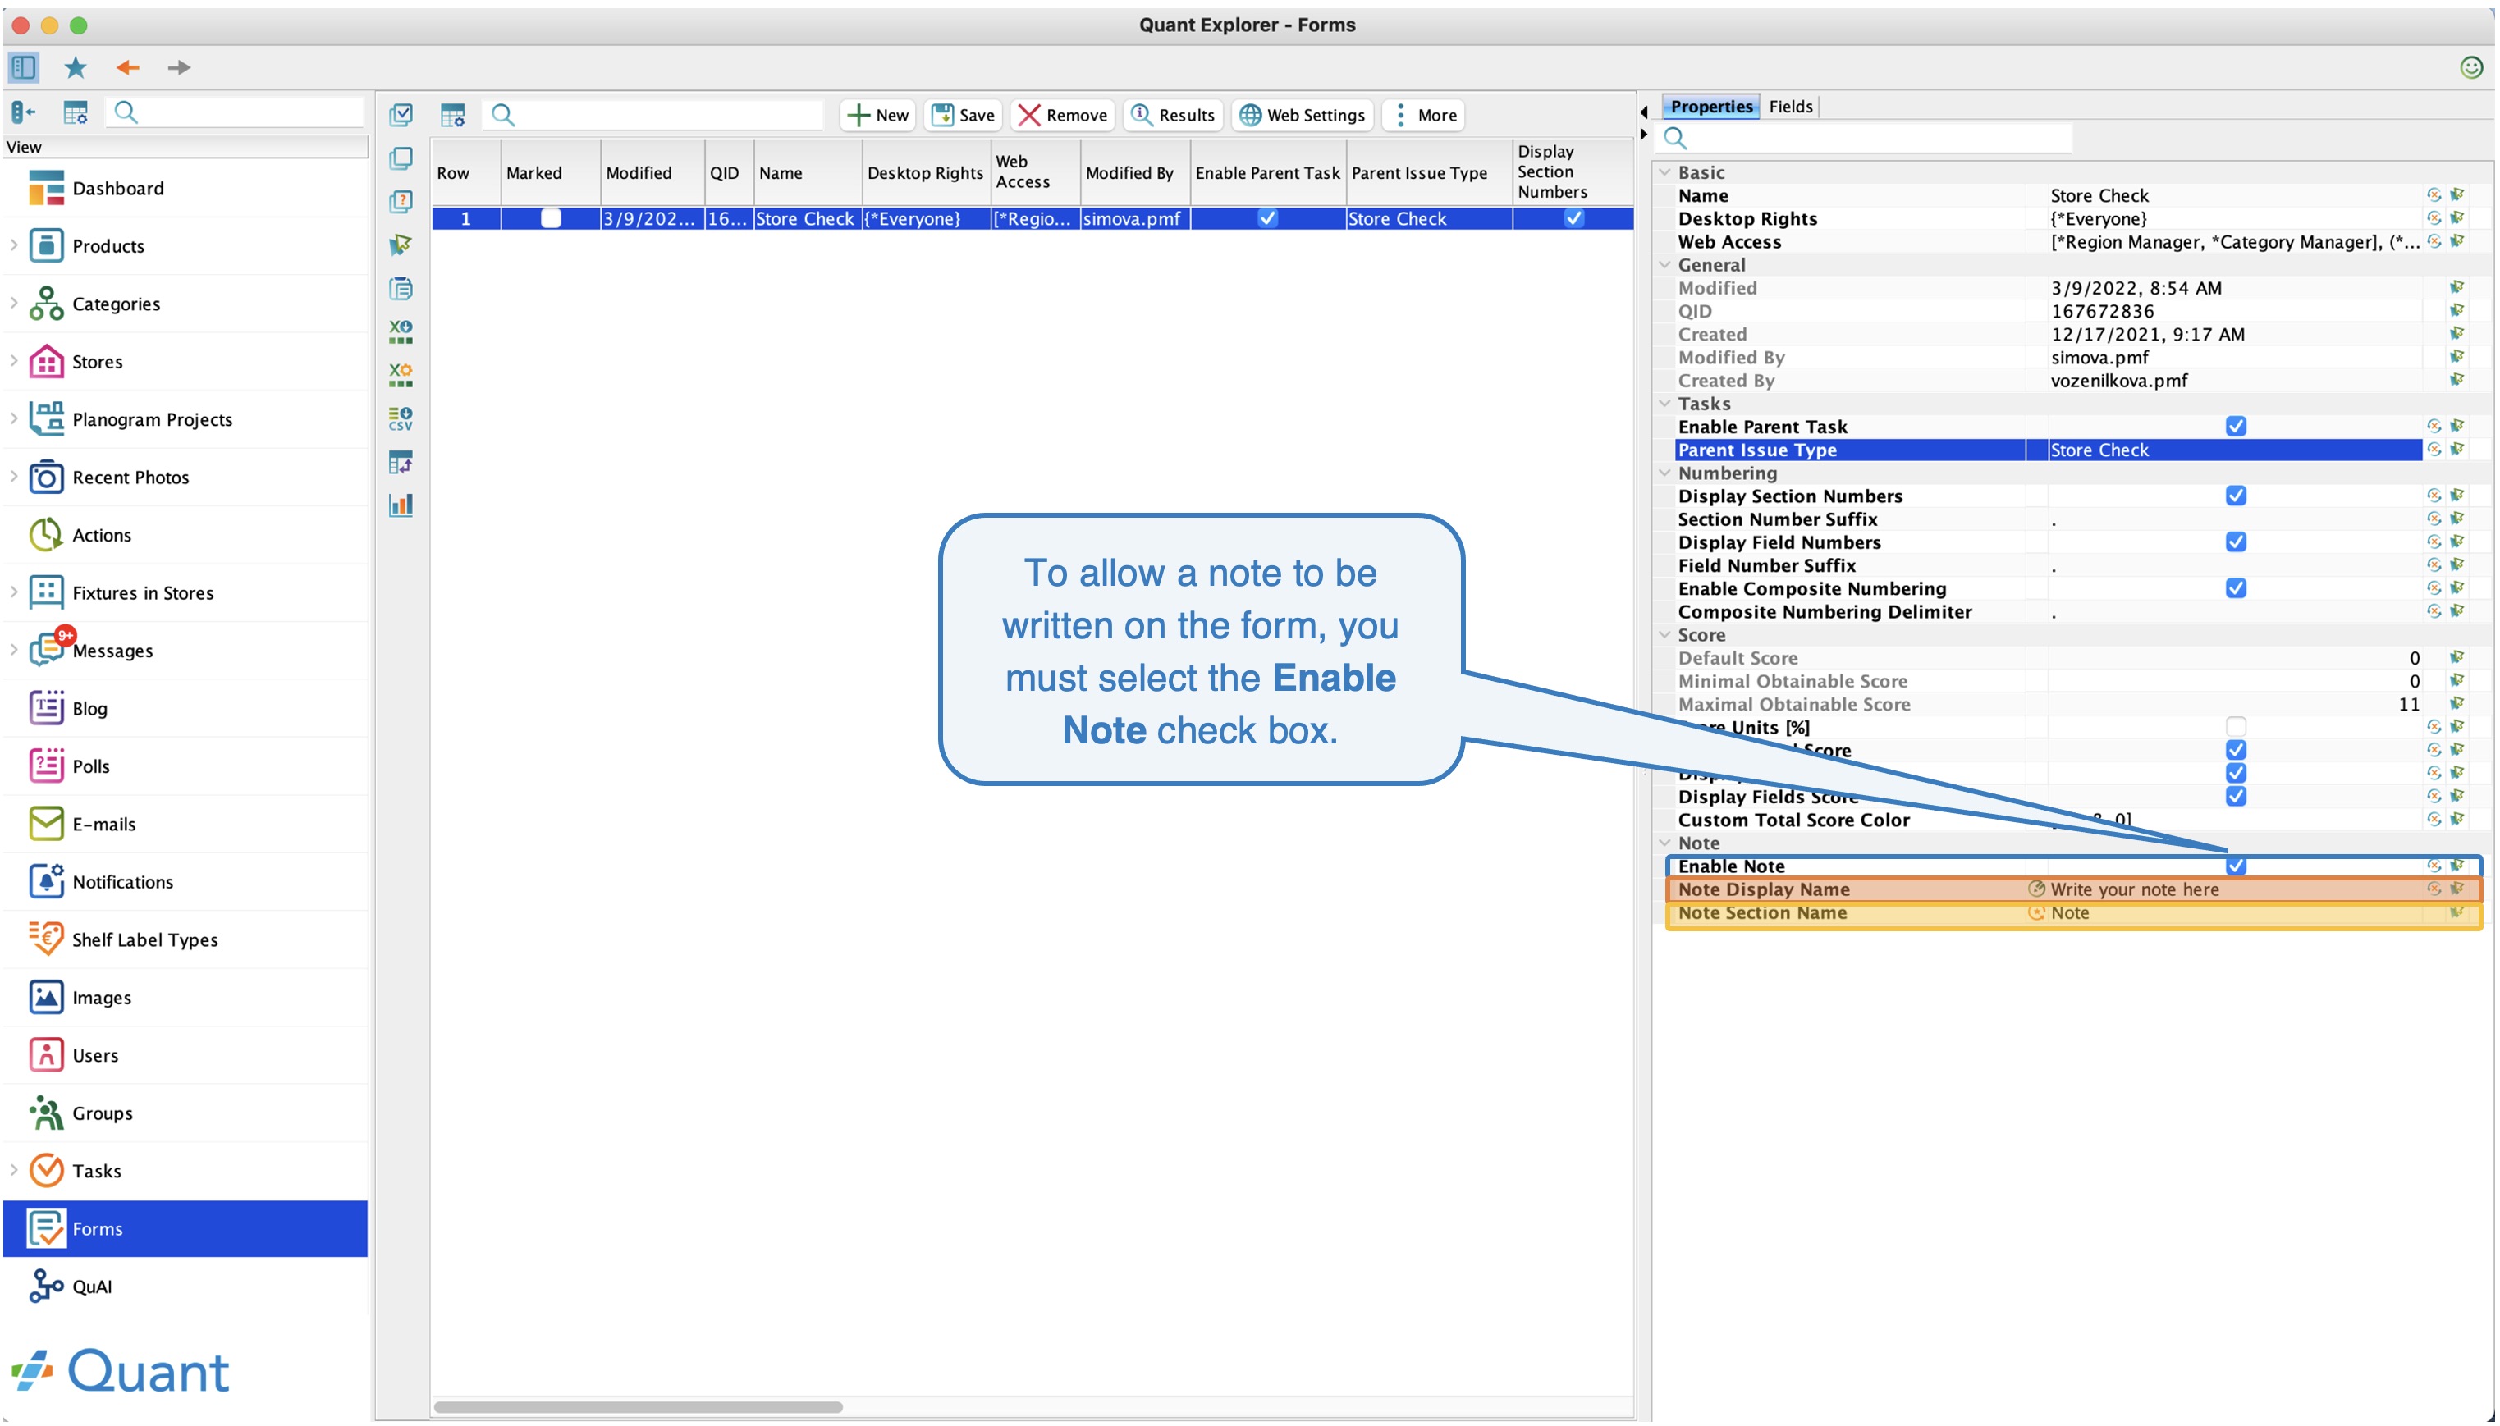This screenshot has width=2500, height=1426.
Task: Open the Users icon
Action: pyautogui.click(x=46, y=1055)
